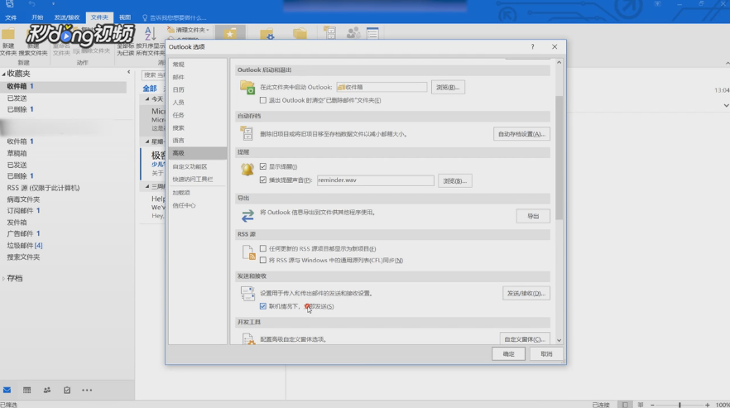Open Mail view from bottom navigation
Viewport: 730px width, 408px height.
tap(7, 391)
